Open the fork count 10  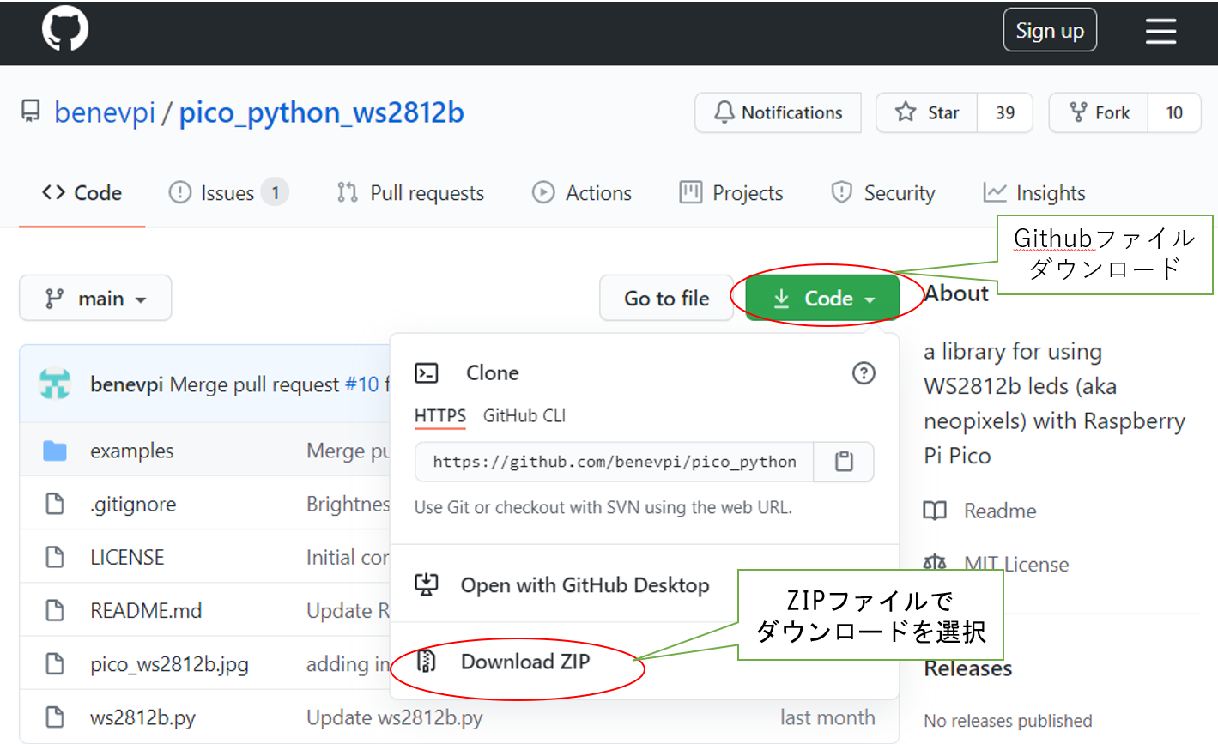coord(1174,112)
